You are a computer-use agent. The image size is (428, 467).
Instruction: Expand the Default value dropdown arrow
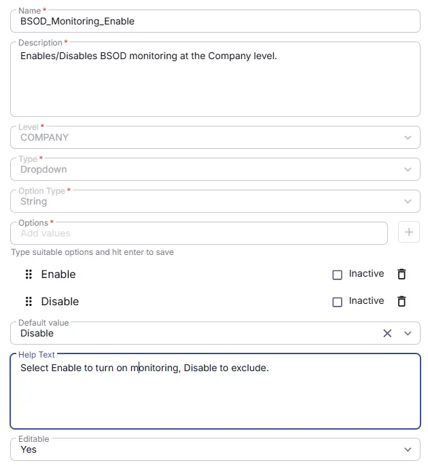pos(408,333)
